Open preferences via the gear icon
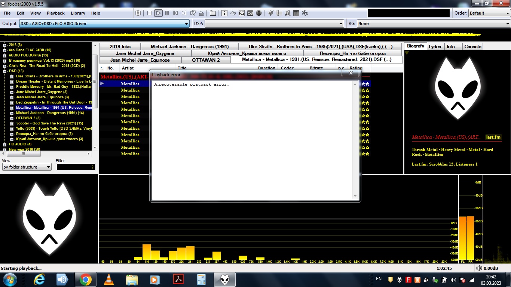Screen dimensions: 511x287 pos(138,13)
